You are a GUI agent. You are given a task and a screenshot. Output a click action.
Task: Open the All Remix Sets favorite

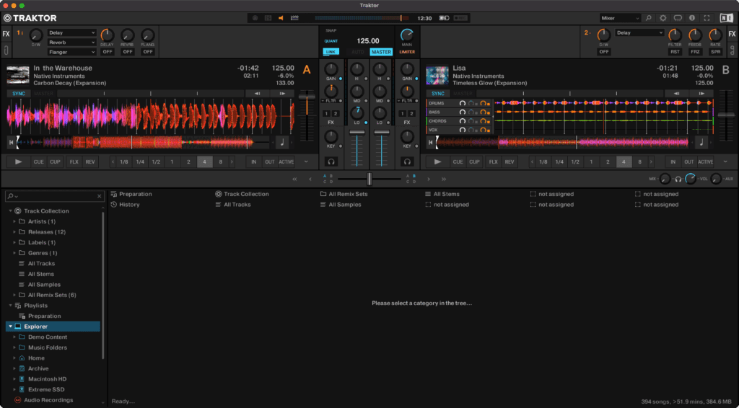click(347, 194)
